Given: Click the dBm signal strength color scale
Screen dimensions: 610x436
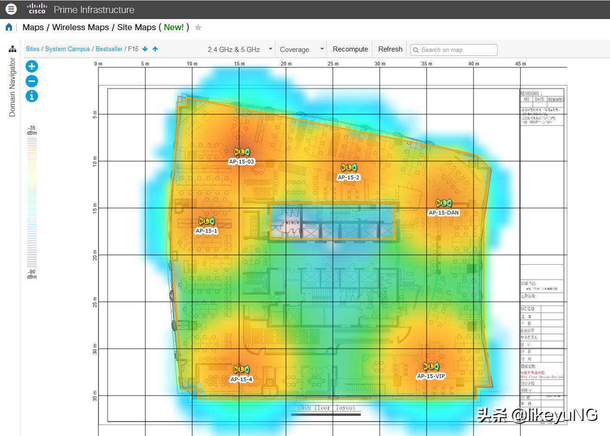Looking at the screenshot, I should pos(32,202).
